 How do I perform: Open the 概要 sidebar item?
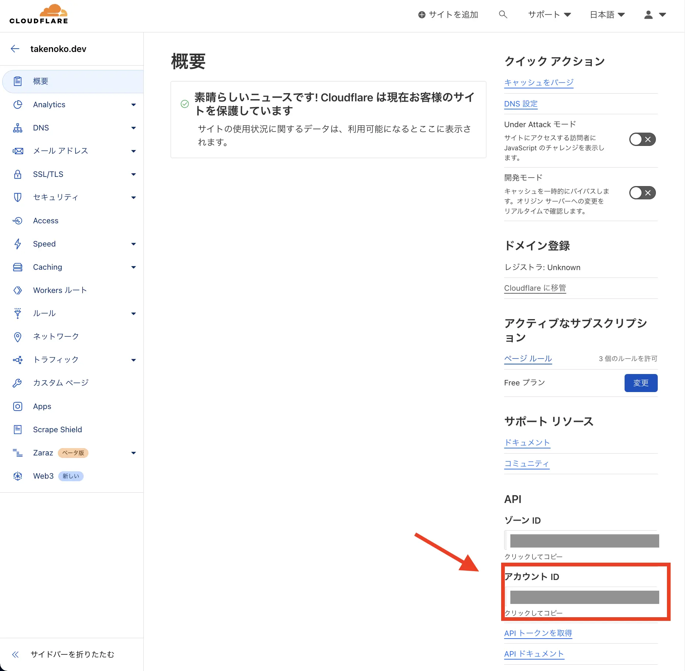coord(40,81)
